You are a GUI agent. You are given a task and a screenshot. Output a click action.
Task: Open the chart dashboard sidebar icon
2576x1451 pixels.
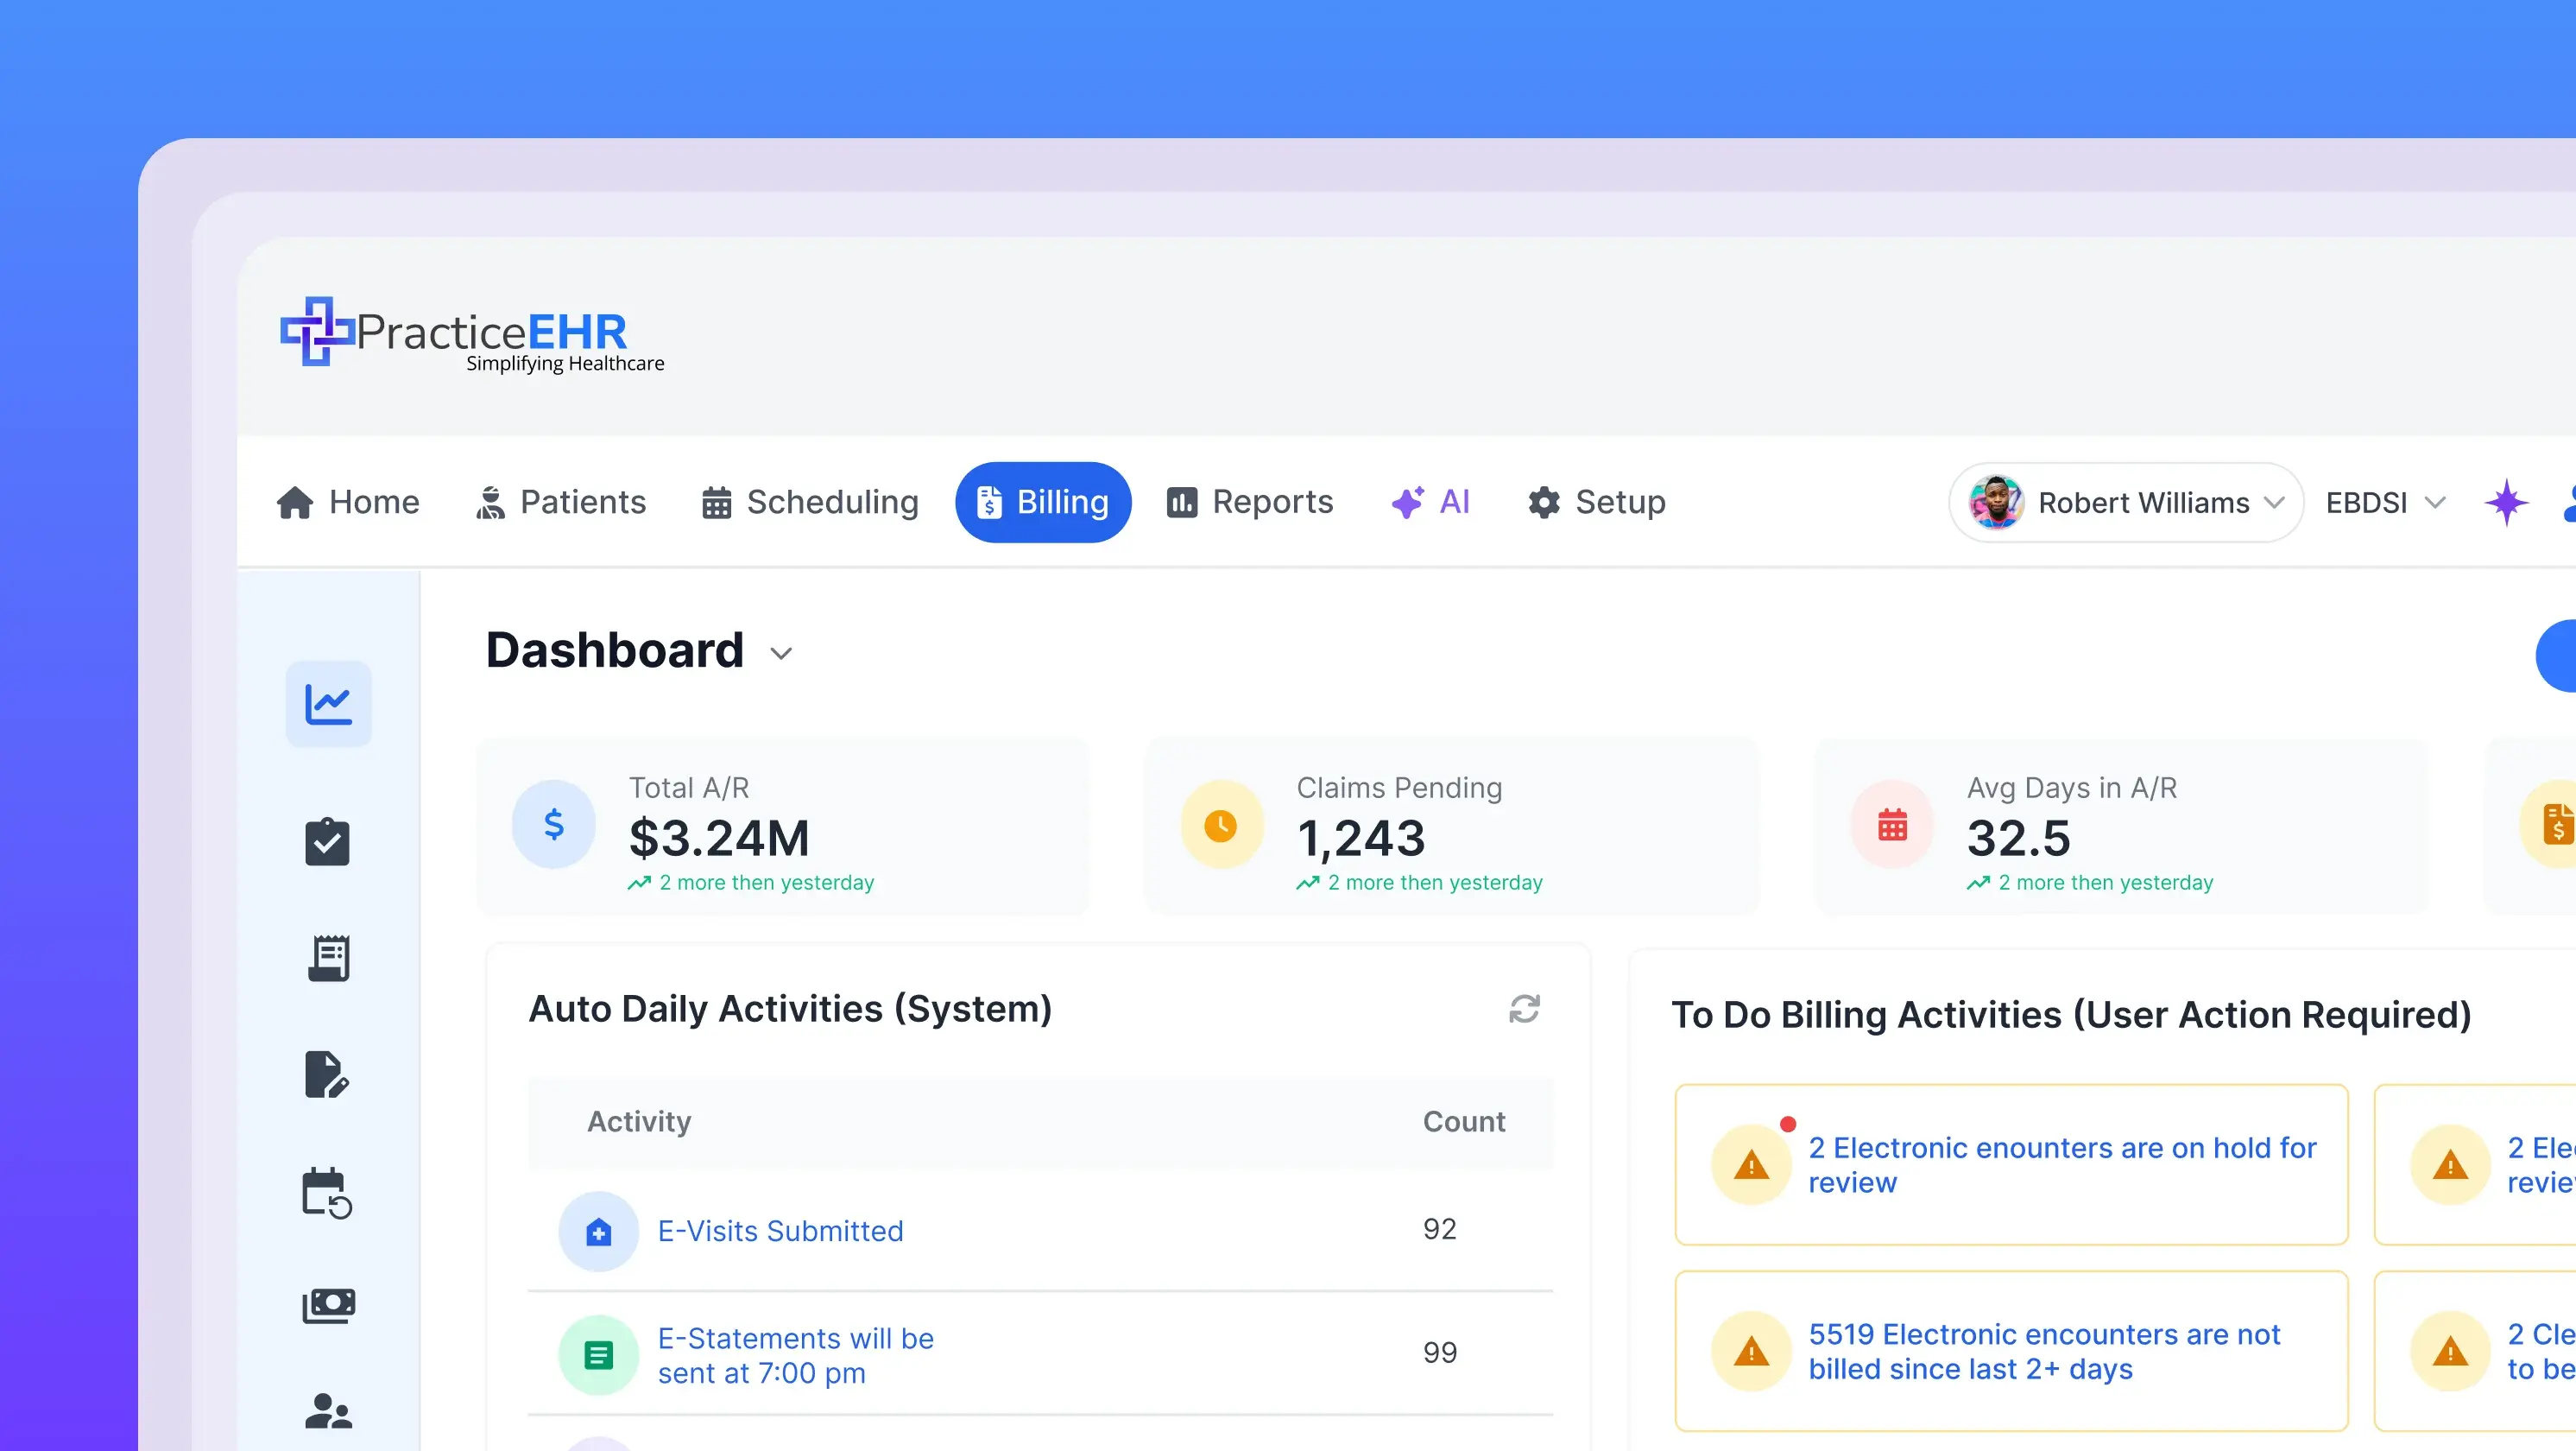click(x=328, y=704)
